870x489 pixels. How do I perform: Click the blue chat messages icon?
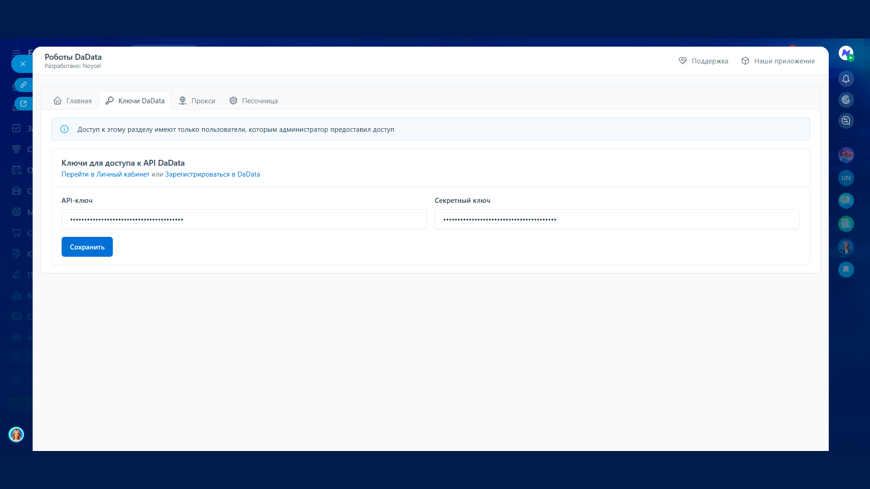coord(846,201)
